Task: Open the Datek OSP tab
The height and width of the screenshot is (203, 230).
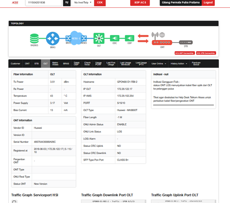Action: (x=77, y=64)
